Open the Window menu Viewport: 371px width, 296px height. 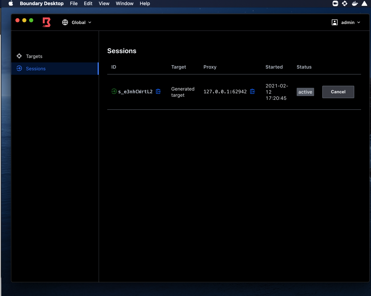tap(124, 3)
